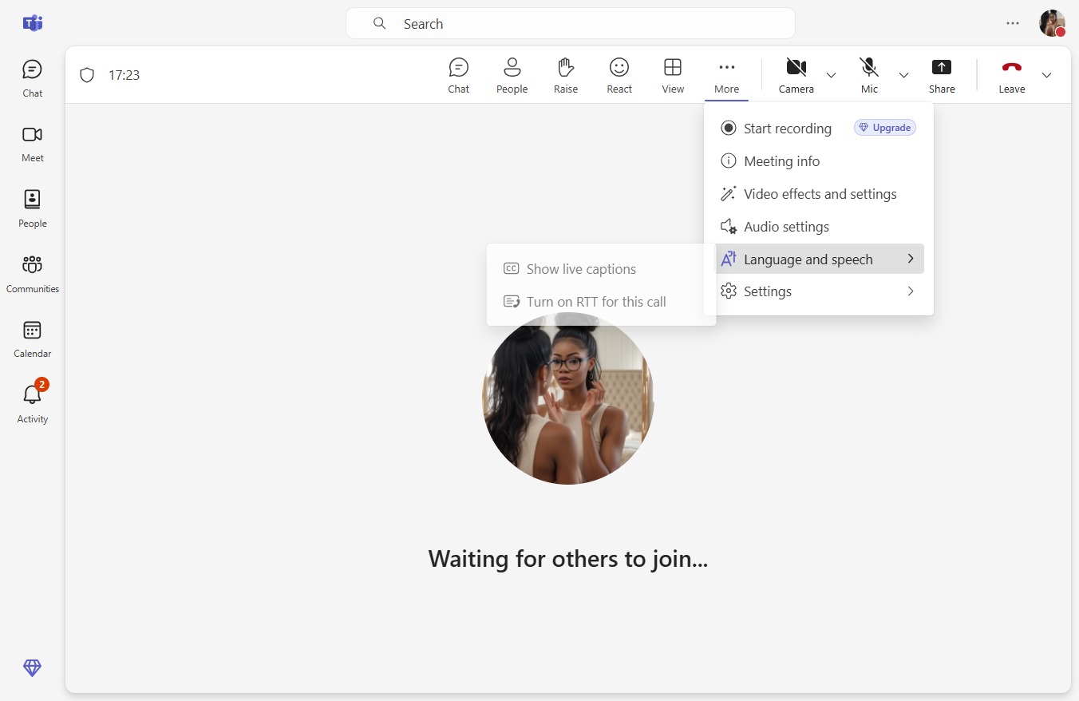Screen dimensions: 1079x701
Task: Select Turn on RTT for this call
Action: tap(601, 302)
